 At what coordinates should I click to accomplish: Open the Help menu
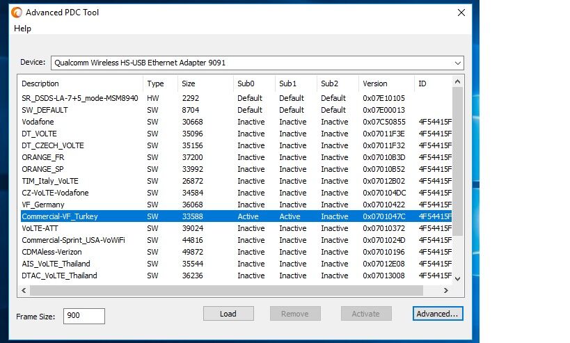click(22, 29)
